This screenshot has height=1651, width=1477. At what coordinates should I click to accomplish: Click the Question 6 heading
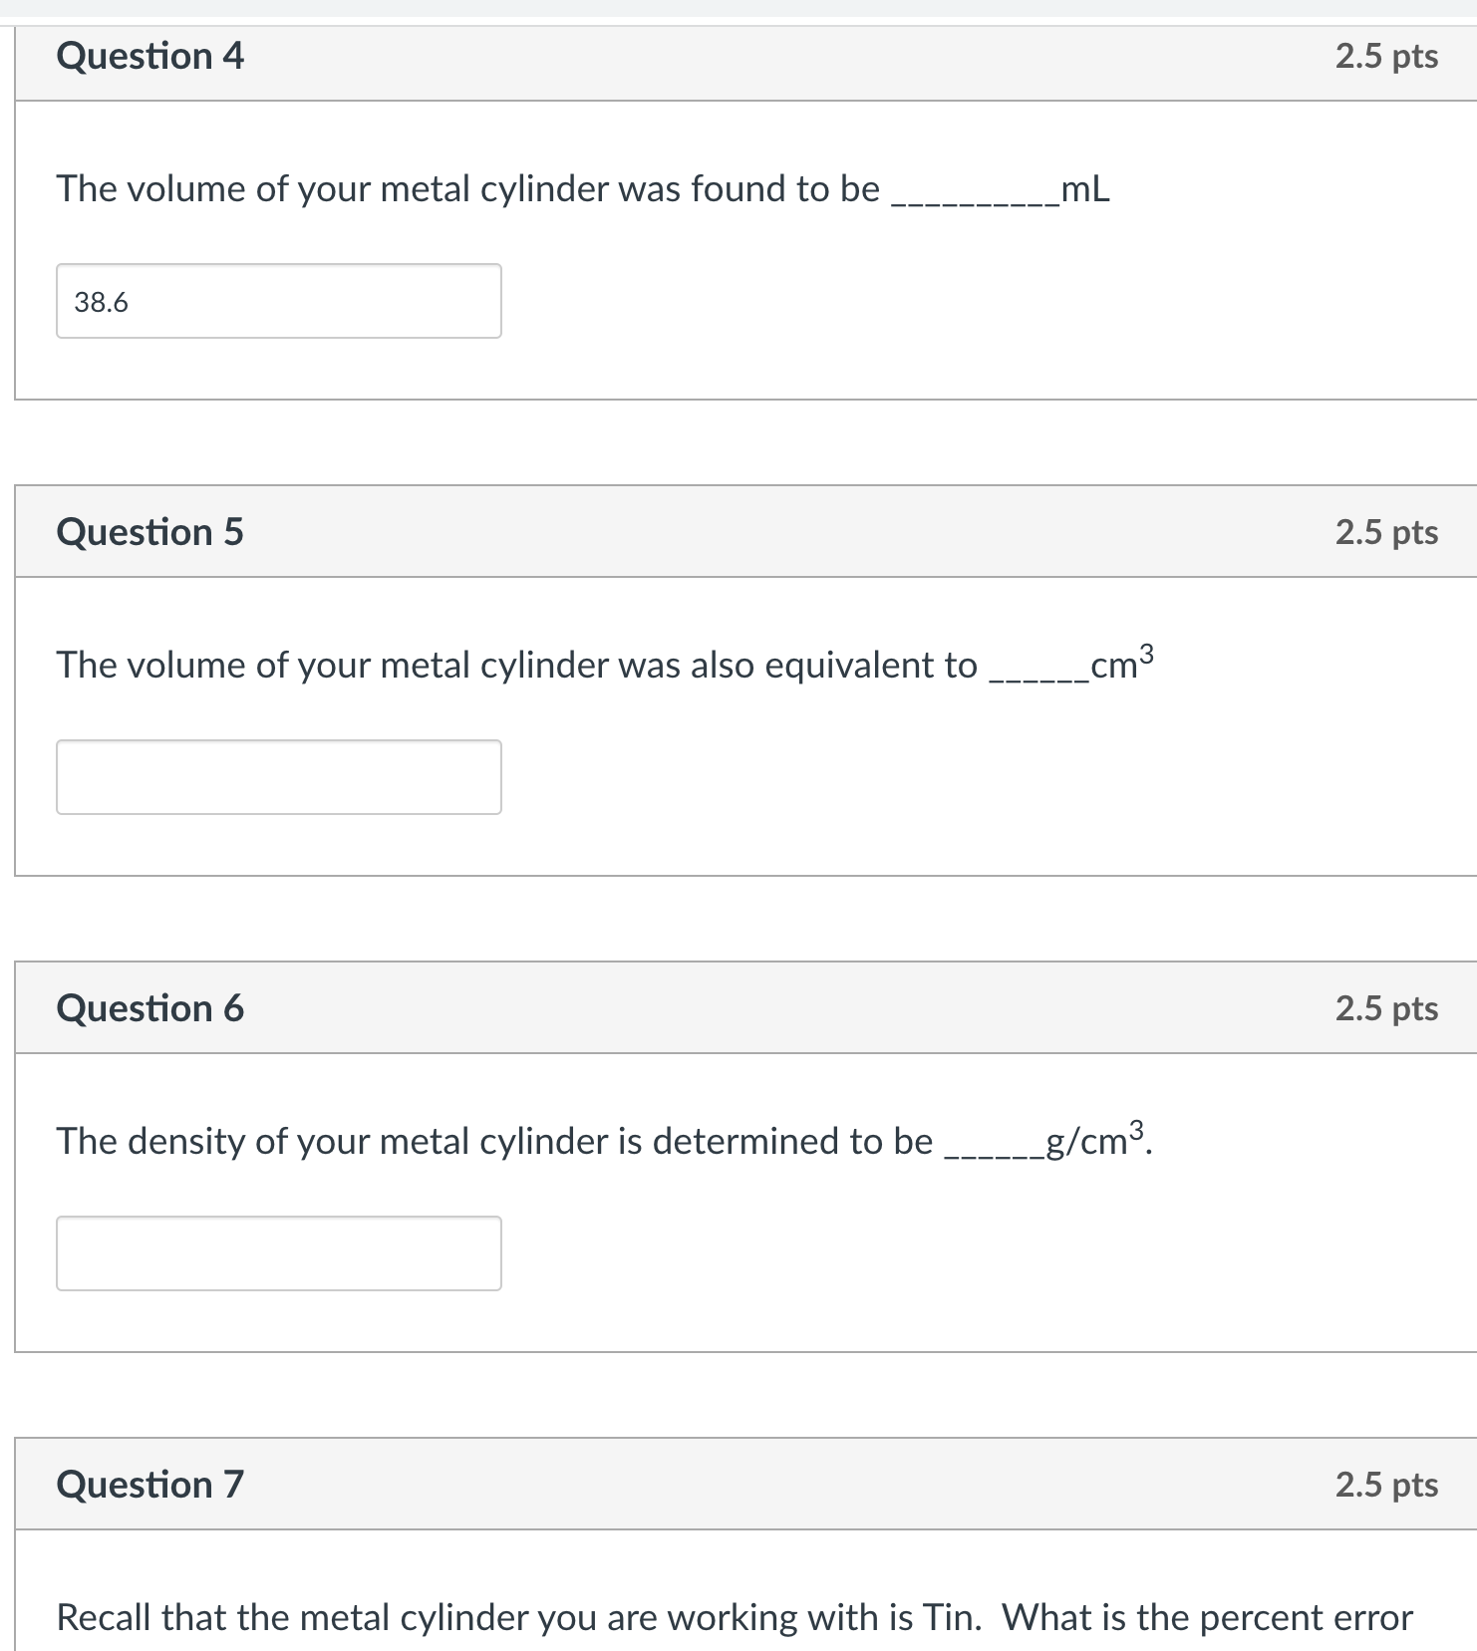(x=149, y=1008)
